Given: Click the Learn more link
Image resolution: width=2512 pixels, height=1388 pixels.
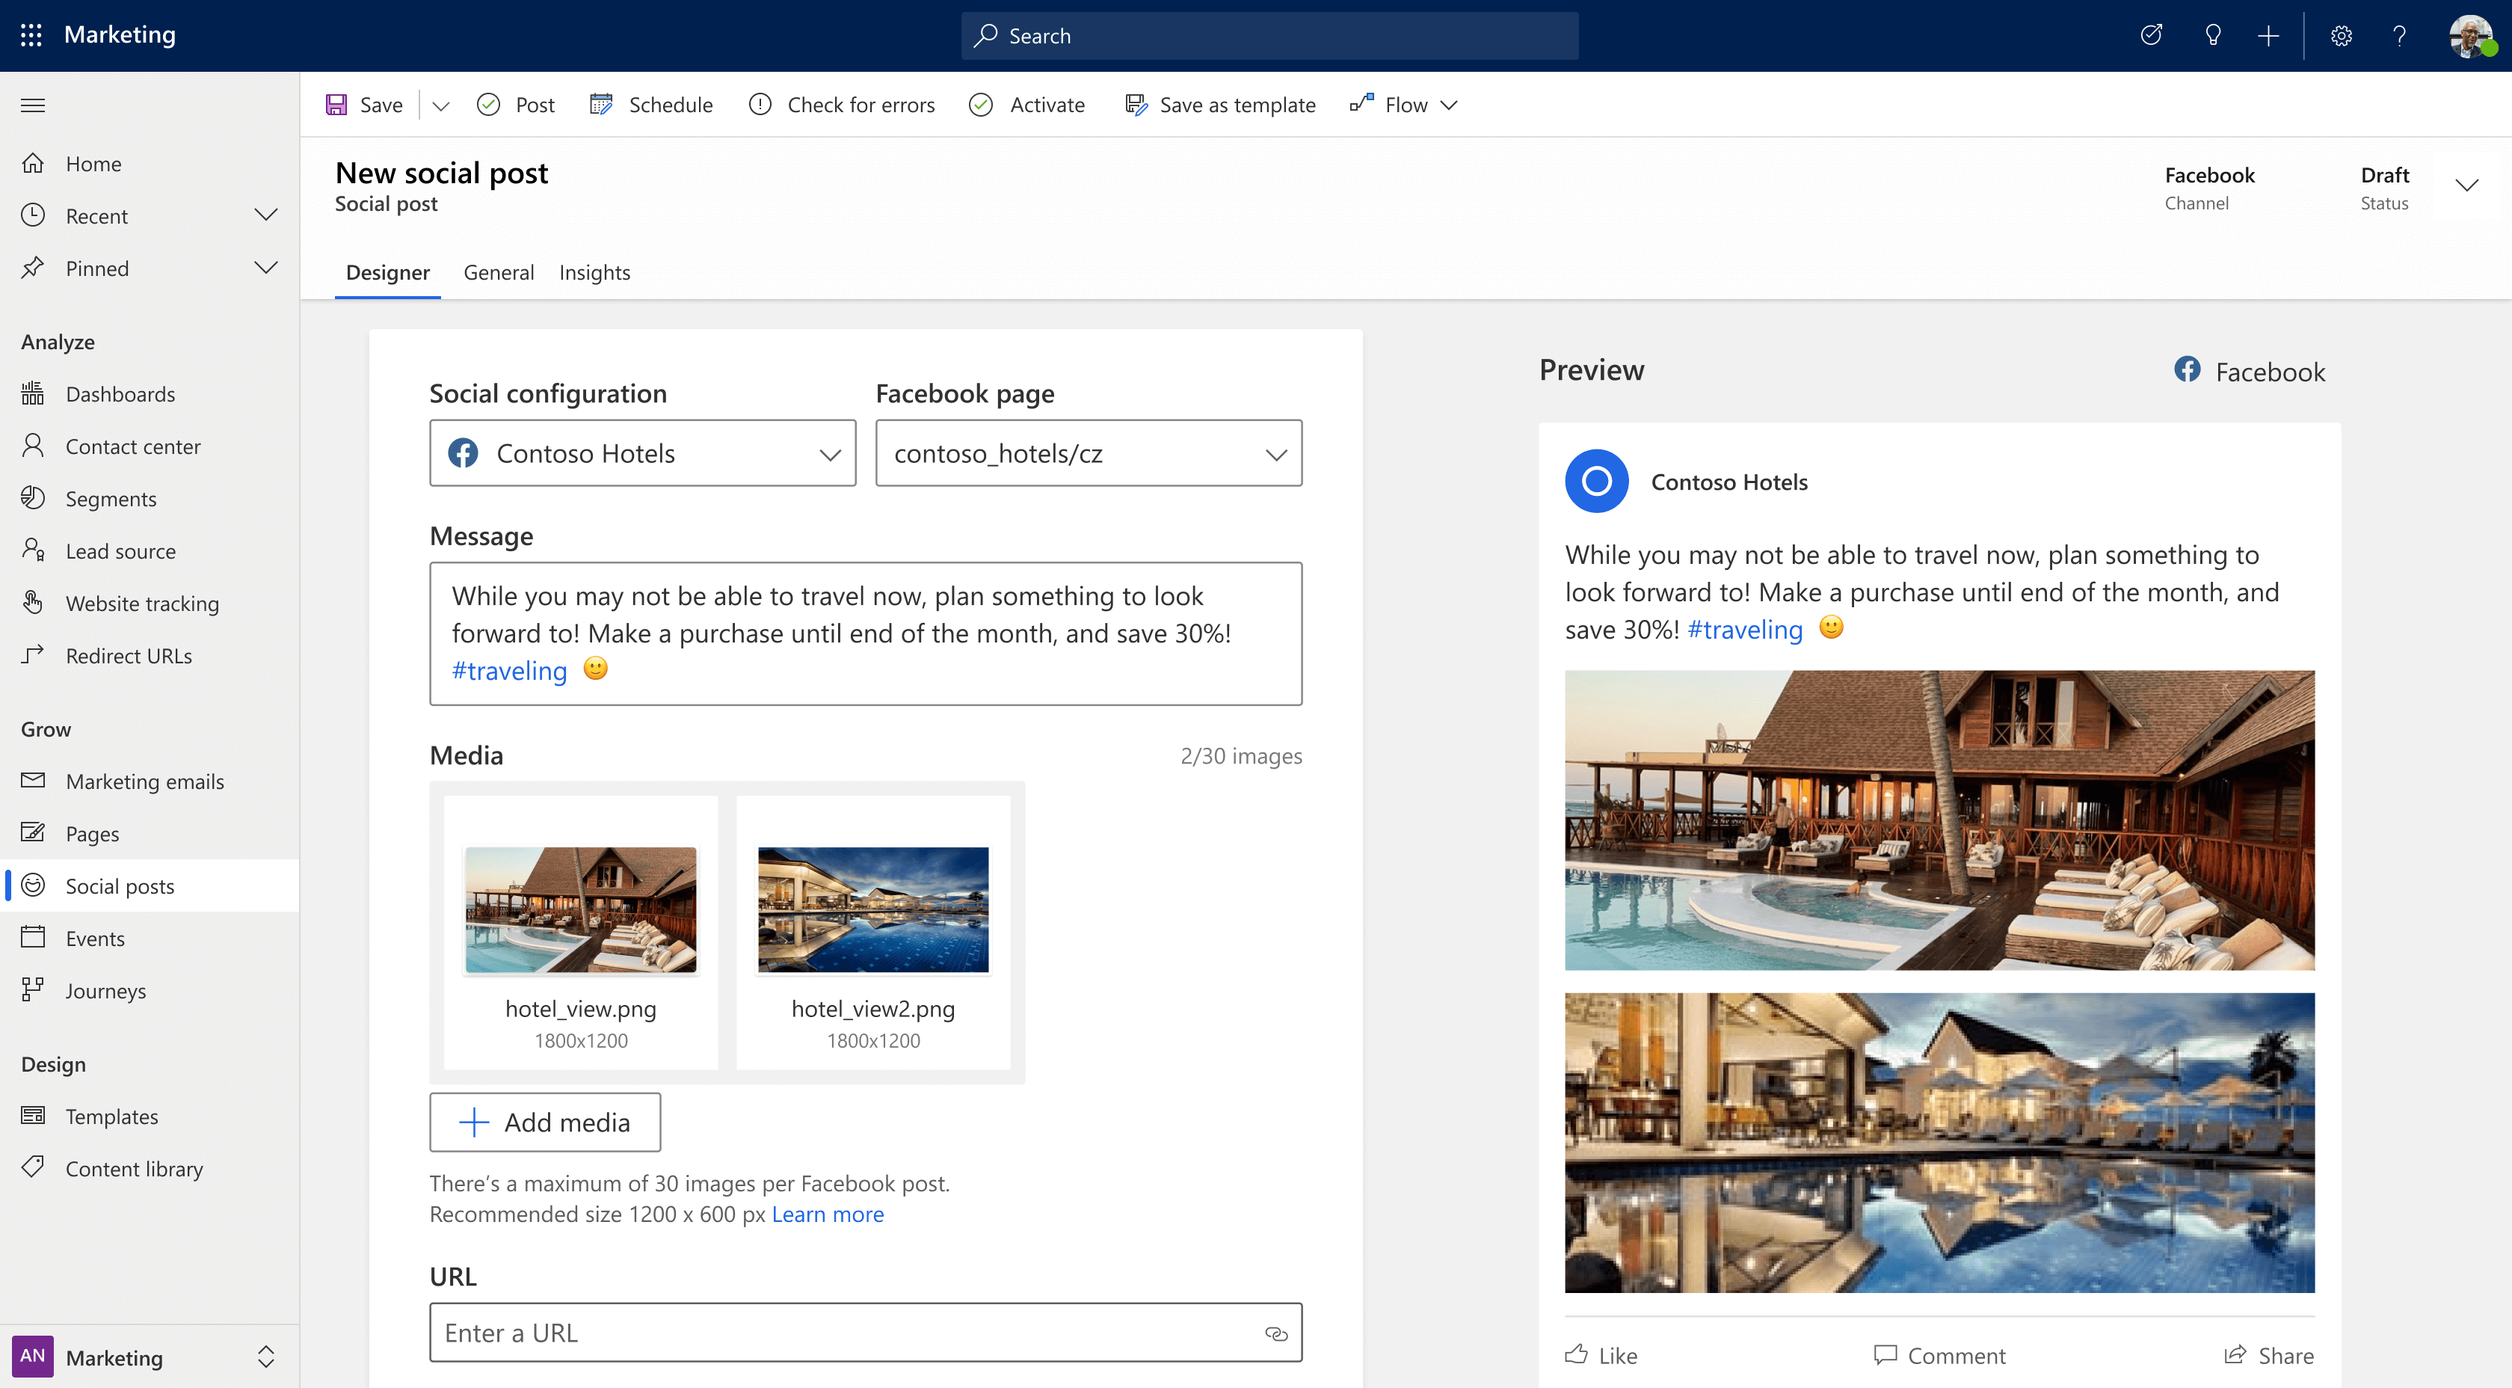Looking at the screenshot, I should point(827,1214).
